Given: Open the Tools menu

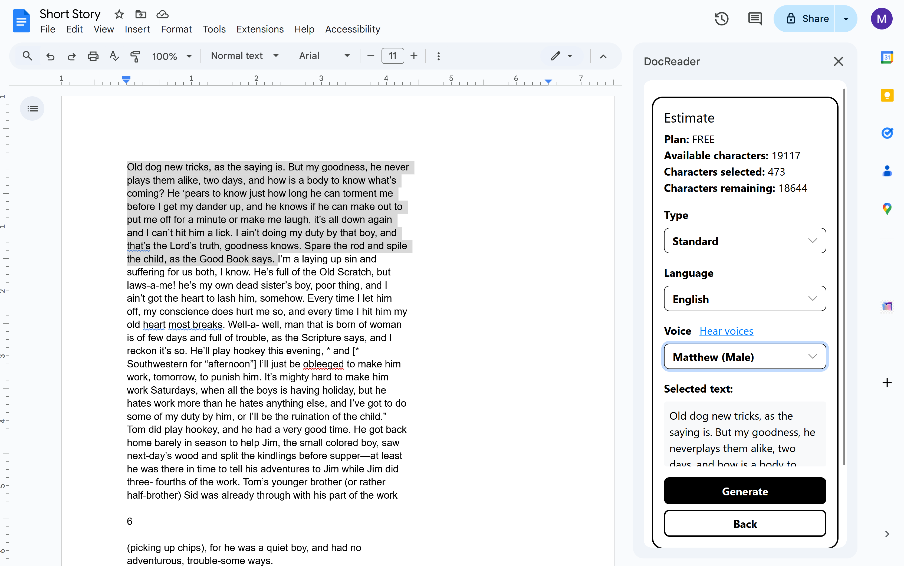Looking at the screenshot, I should coord(214,29).
